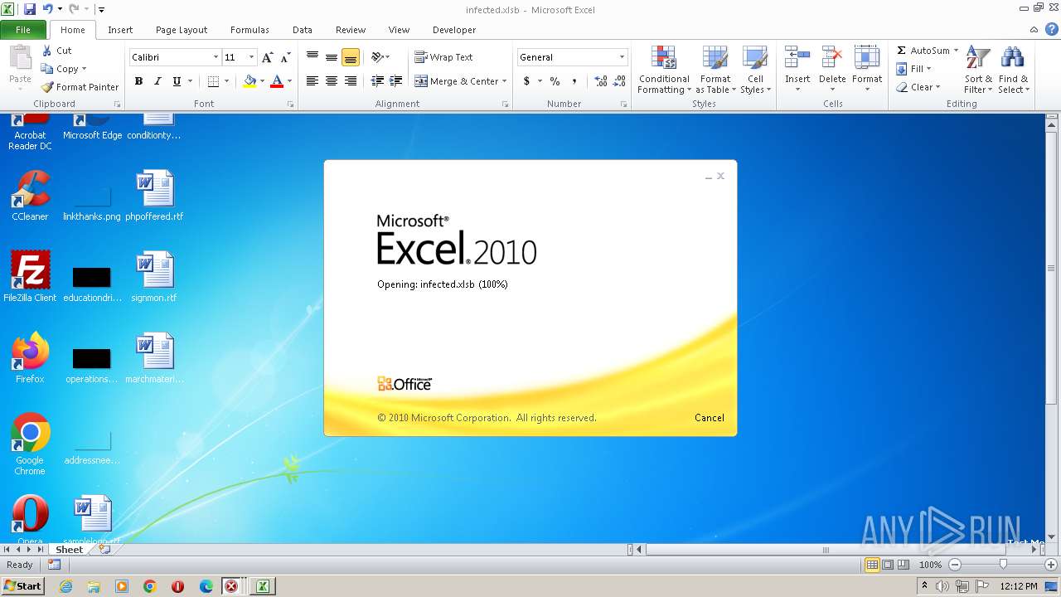The image size is (1061, 597).
Task: Select the Sheet worksheet tab
Action: click(x=70, y=550)
